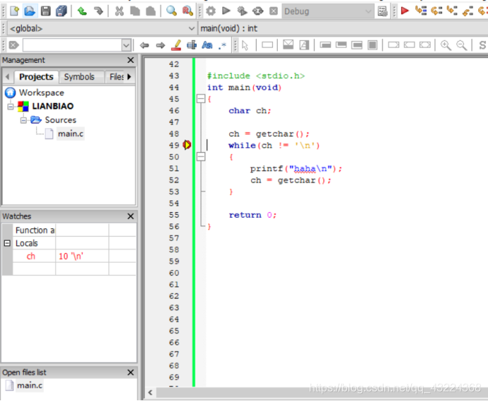Cut selection with the scissors icon
Image resolution: width=488 pixels, height=401 pixels.
119,11
